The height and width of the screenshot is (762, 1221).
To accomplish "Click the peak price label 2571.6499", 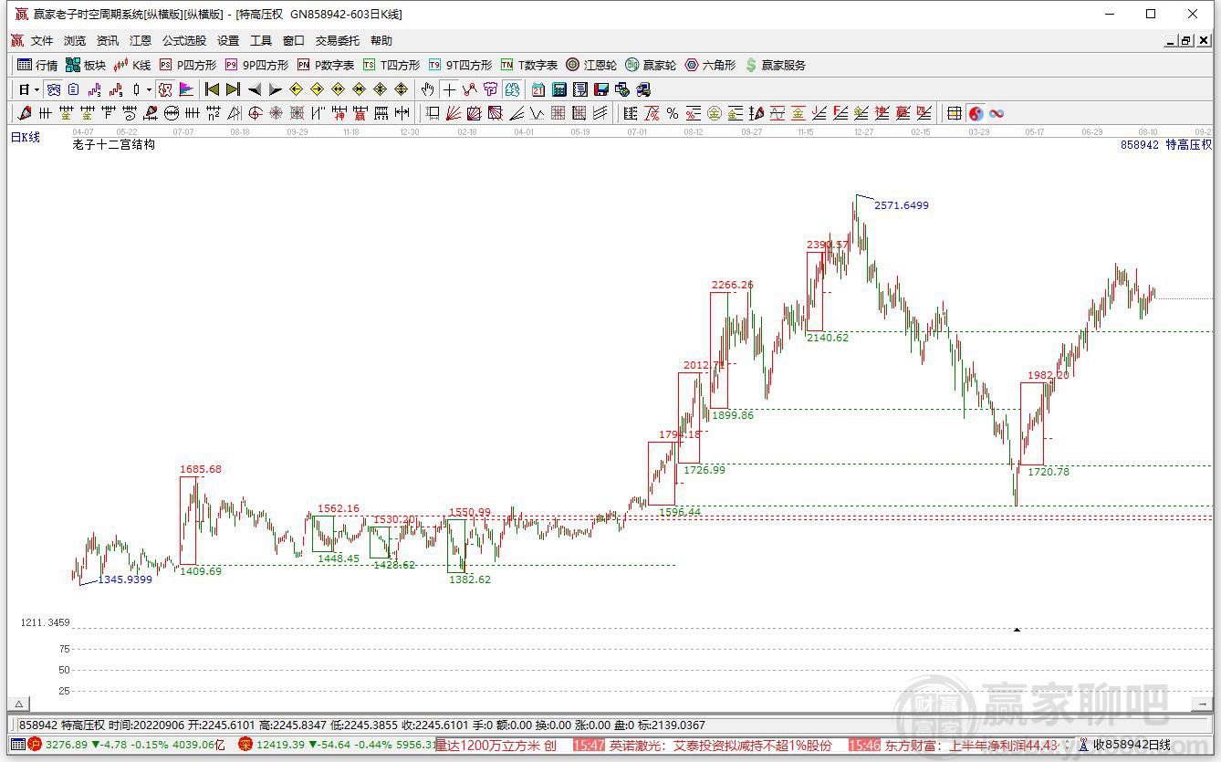I will click(902, 205).
